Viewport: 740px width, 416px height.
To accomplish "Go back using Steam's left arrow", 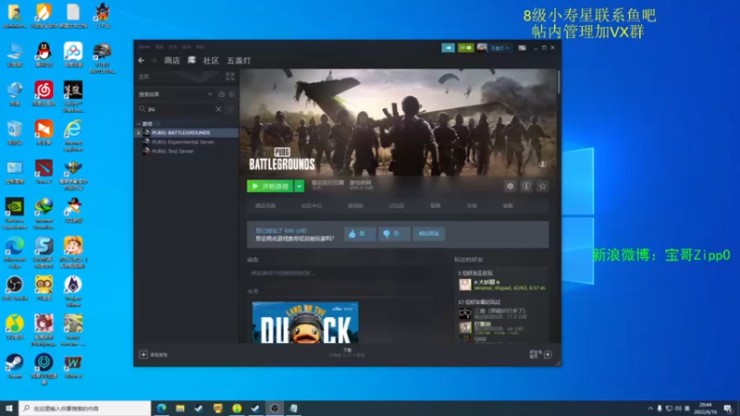I will click(x=142, y=60).
